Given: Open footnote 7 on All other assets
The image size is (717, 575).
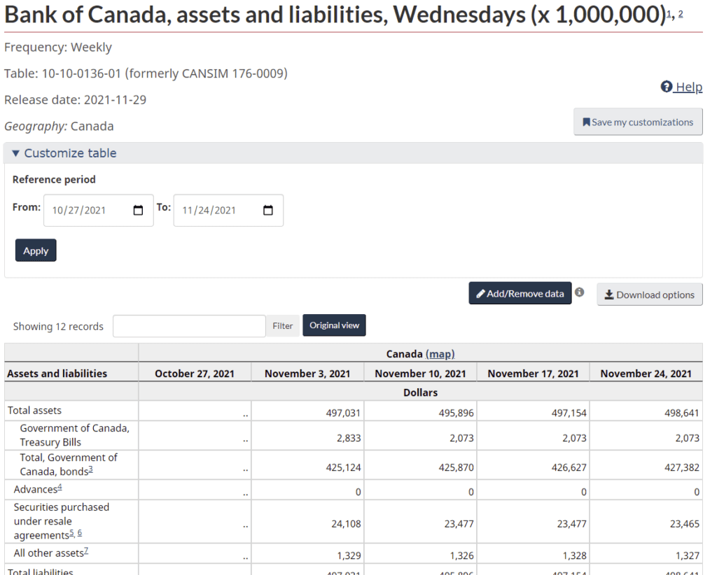Looking at the screenshot, I should [x=86, y=551].
